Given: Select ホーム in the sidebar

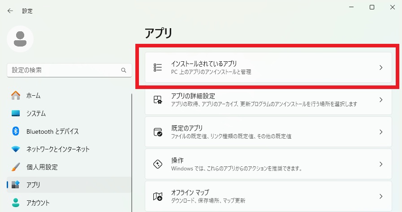Looking at the screenshot, I should (69, 95).
